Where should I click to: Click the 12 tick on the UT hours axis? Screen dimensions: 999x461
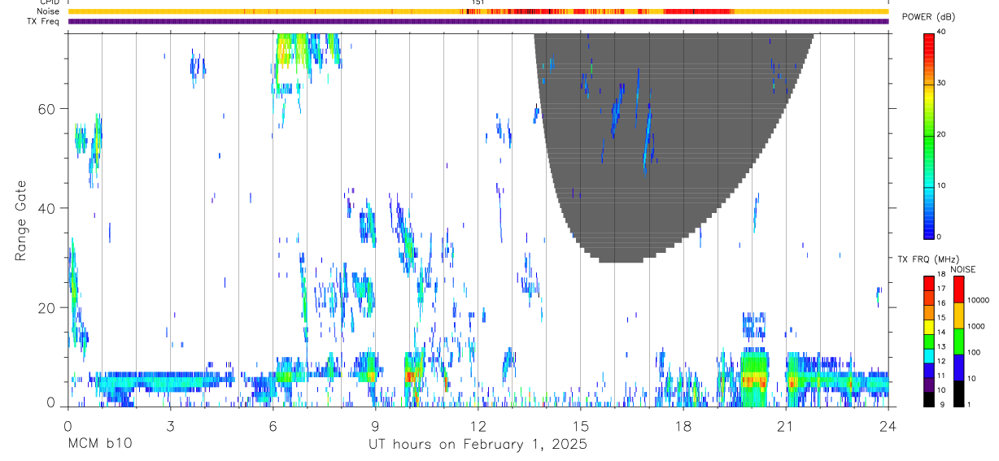click(x=478, y=425)
